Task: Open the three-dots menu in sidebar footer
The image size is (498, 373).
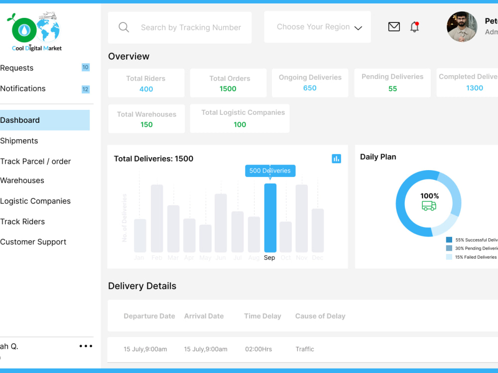Action: [x=86, y=346]
